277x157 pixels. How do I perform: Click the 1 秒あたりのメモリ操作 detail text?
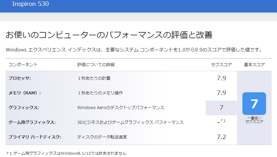click(x=100, y=93)
